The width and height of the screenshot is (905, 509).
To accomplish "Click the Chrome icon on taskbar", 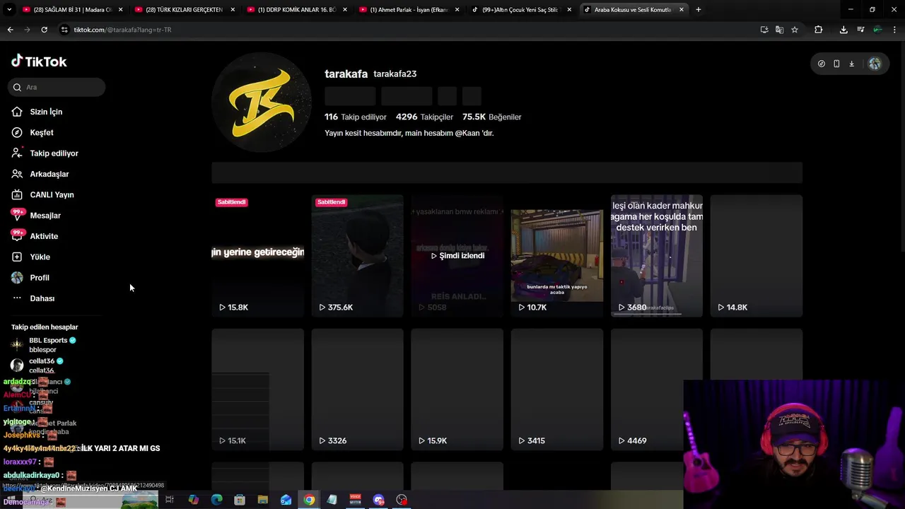I will tap(309, 500).
